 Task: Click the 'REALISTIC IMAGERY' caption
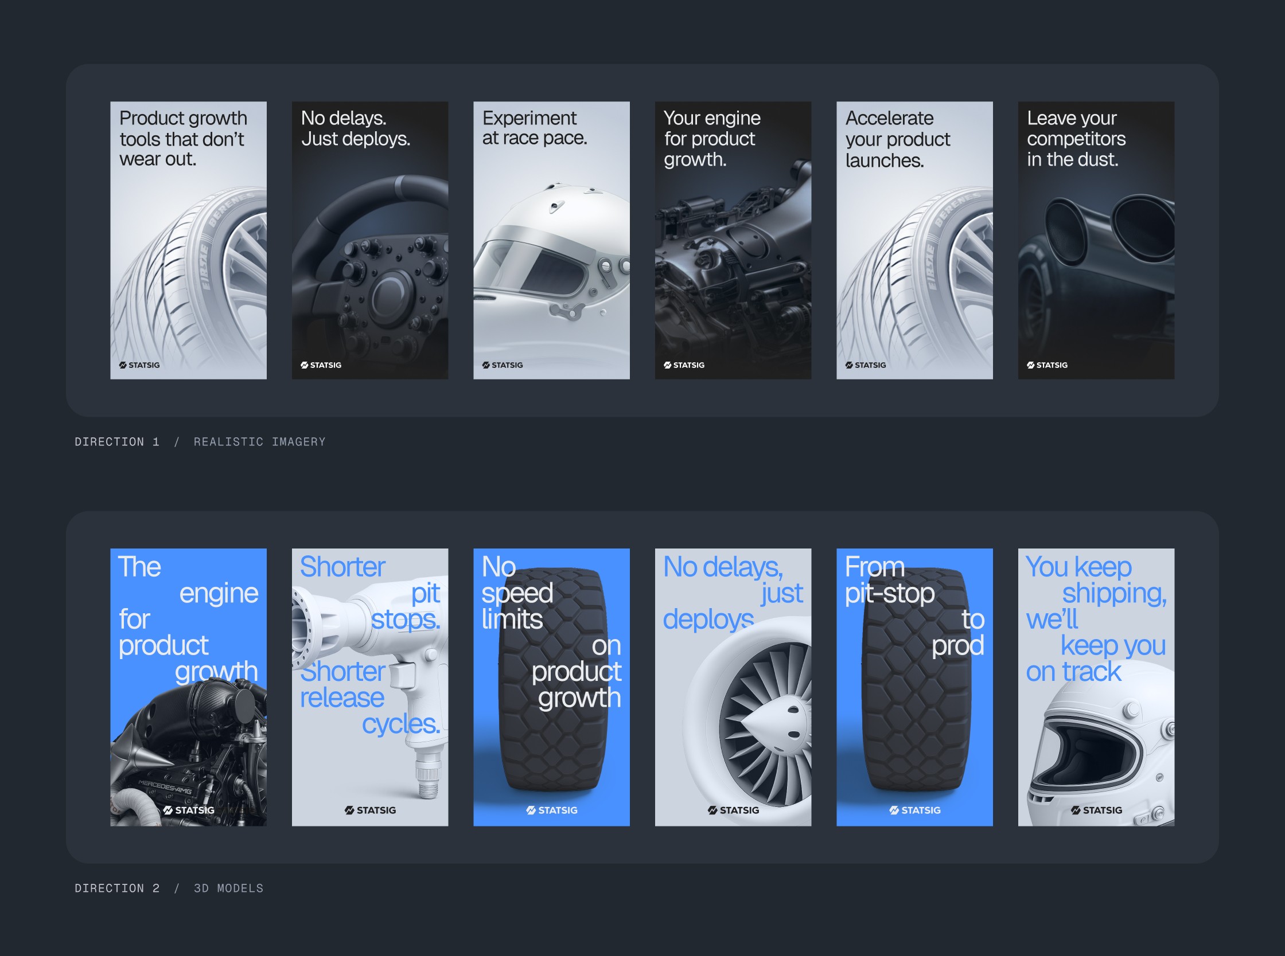[259, 442]
